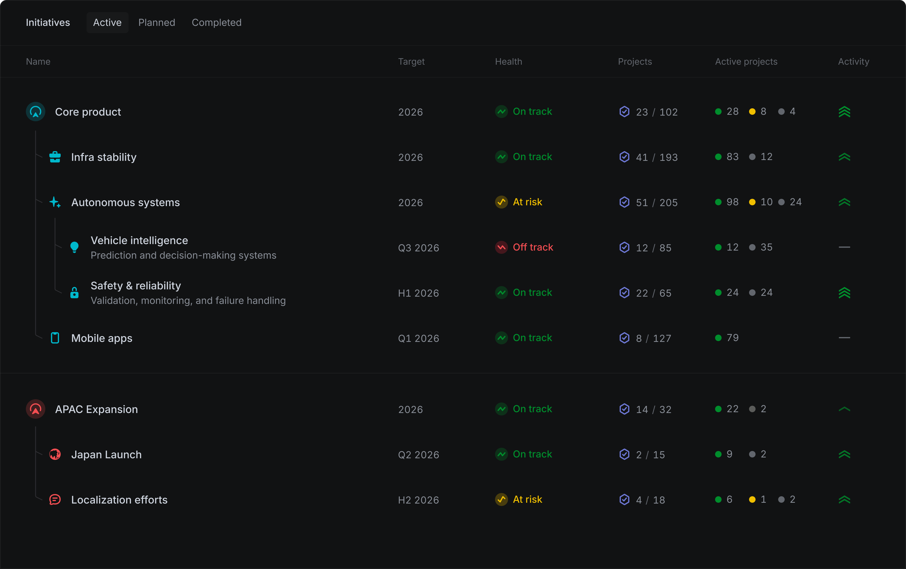This screenshot has width=906, height=569.
Task: Open the Safety & reliability initiative row
Action: [136, 286]
